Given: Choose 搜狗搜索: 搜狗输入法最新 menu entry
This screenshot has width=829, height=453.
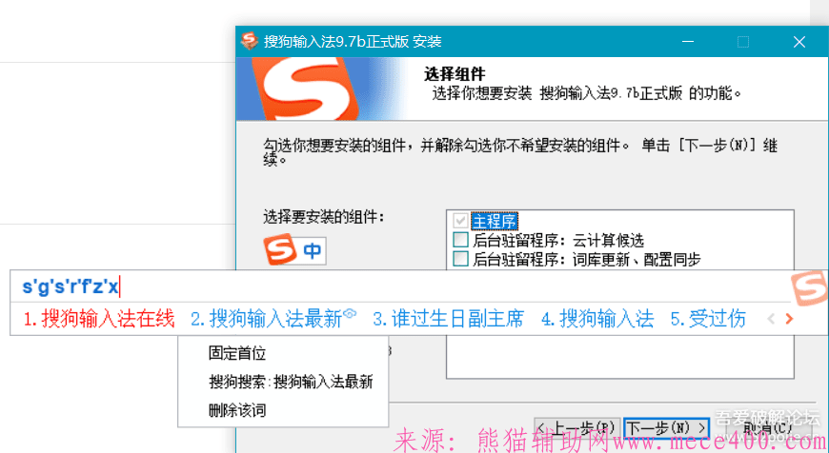Looking at the screenshot, I should pyautogui.click(x=291, y=382).
